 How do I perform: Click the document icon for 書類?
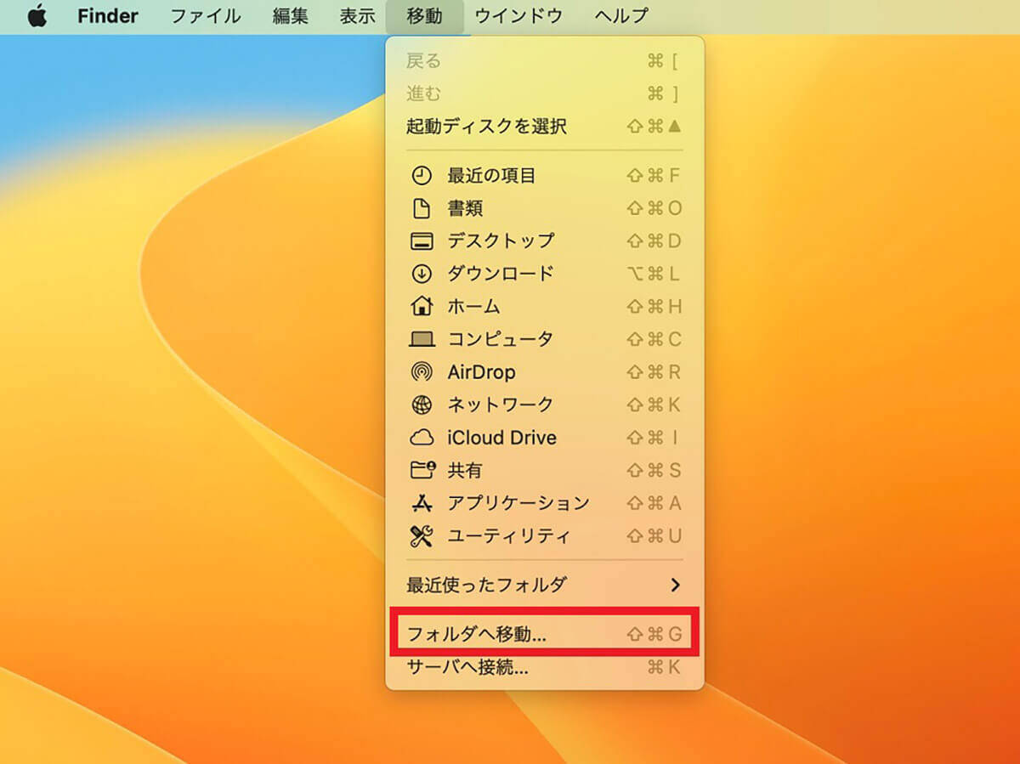pos(422,208)
